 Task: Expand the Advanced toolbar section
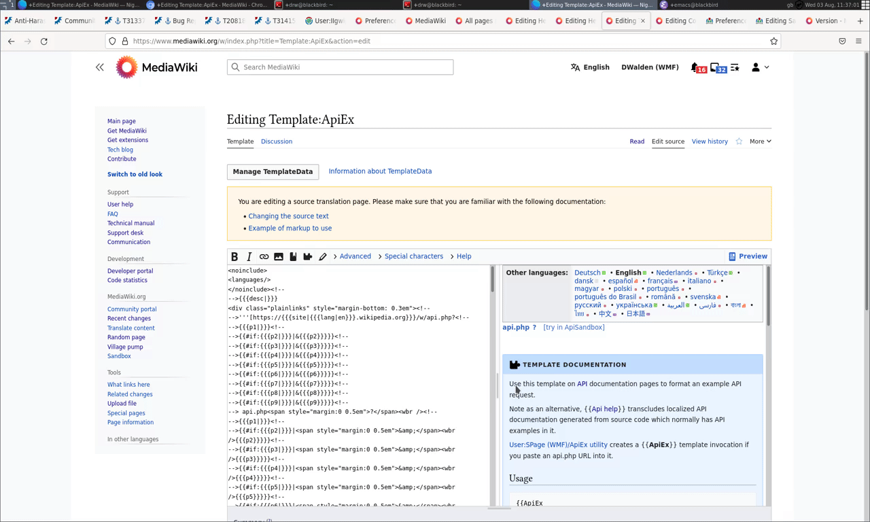[352, 256]
